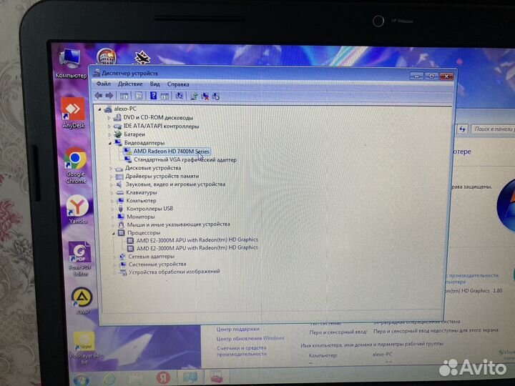515x386 pixels.
Task: Click the red Yandex taskbar icon
Action: coord(163,378)
